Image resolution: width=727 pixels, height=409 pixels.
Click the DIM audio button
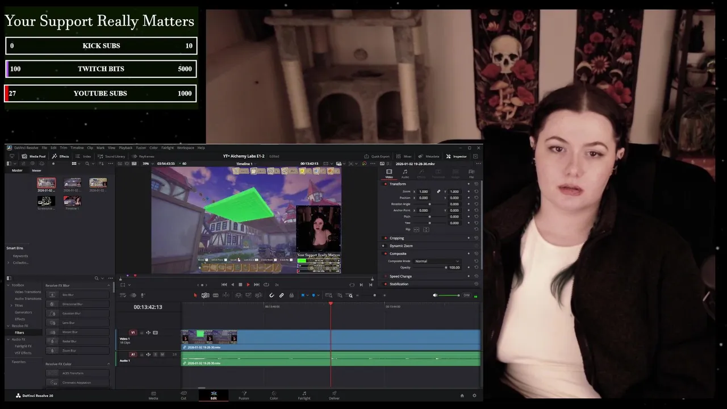(x=466, y=295)
